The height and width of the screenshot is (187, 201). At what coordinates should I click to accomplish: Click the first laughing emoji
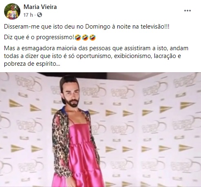[77, 38]
